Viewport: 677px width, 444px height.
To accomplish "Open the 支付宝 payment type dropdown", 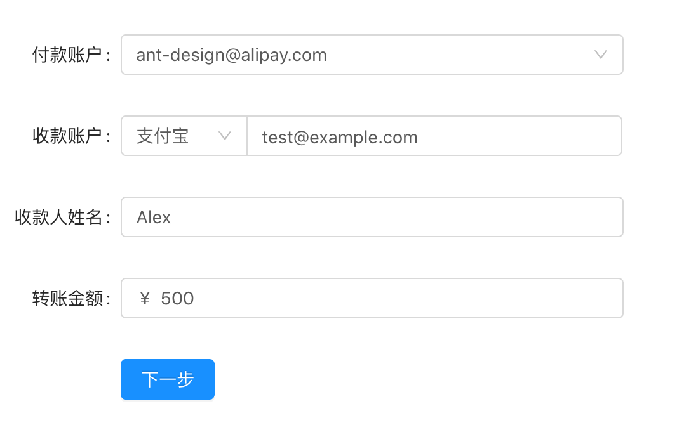I will pos(184,136).
